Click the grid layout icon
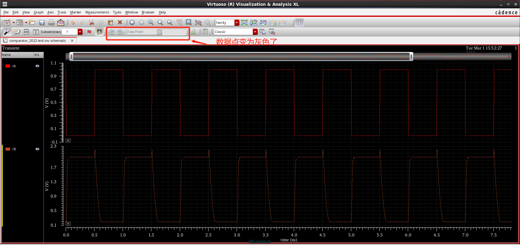 pyautogui.click(x=300, y=23)
